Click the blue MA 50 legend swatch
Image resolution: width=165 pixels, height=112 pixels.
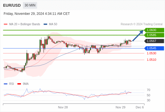(x=45, y=24)
